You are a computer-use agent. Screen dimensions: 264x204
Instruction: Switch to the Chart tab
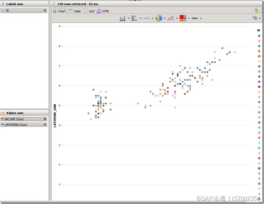[59, 11]
